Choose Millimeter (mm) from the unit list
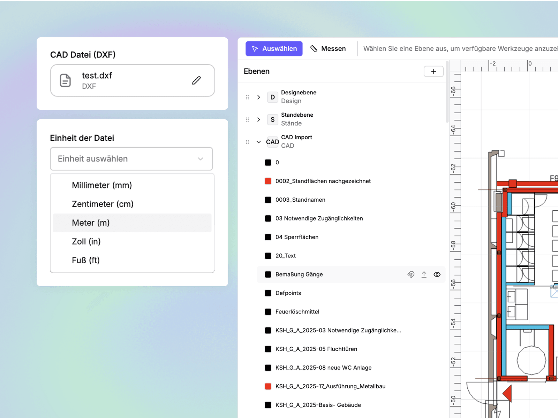 click(132, 185)
